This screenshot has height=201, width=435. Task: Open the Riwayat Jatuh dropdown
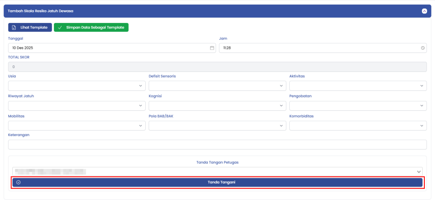76,106
